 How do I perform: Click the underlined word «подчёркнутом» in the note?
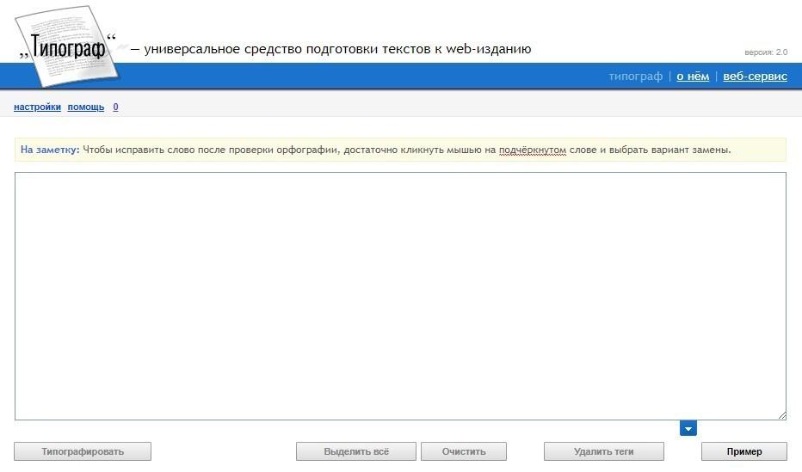click(x=533, y=150)
